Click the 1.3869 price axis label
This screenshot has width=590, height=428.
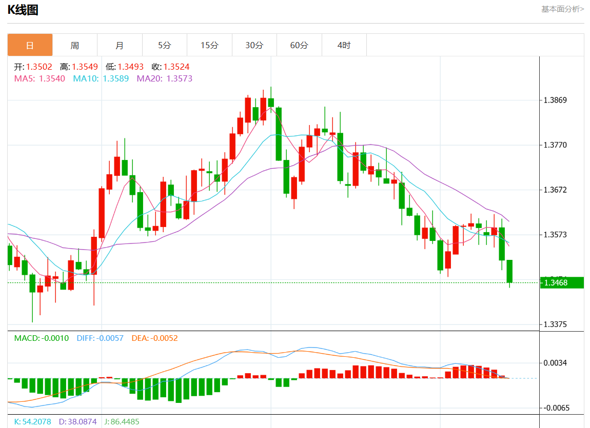click(x=555, y=100)
